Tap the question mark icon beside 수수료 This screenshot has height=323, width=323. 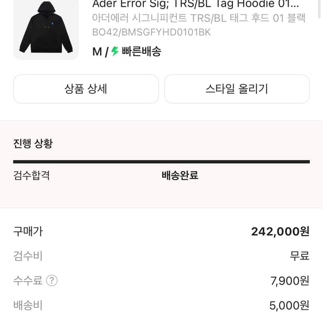point(52,281)
